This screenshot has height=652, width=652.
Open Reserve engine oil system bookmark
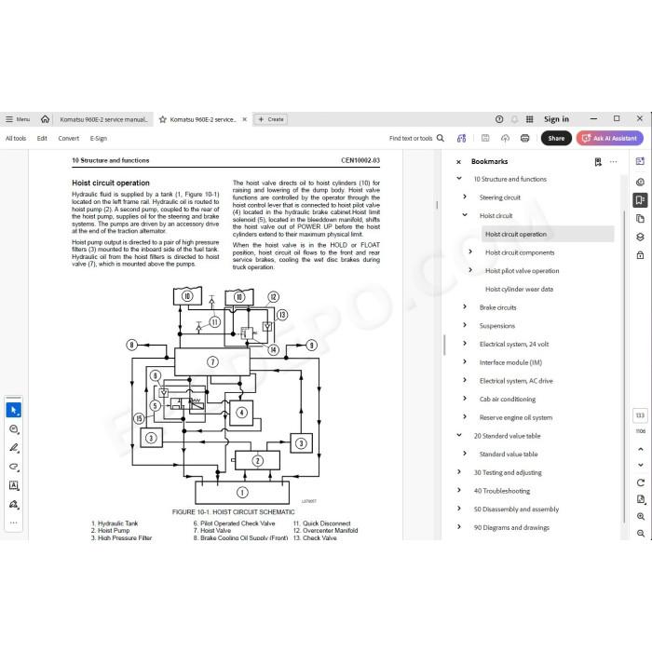[516, 417]
